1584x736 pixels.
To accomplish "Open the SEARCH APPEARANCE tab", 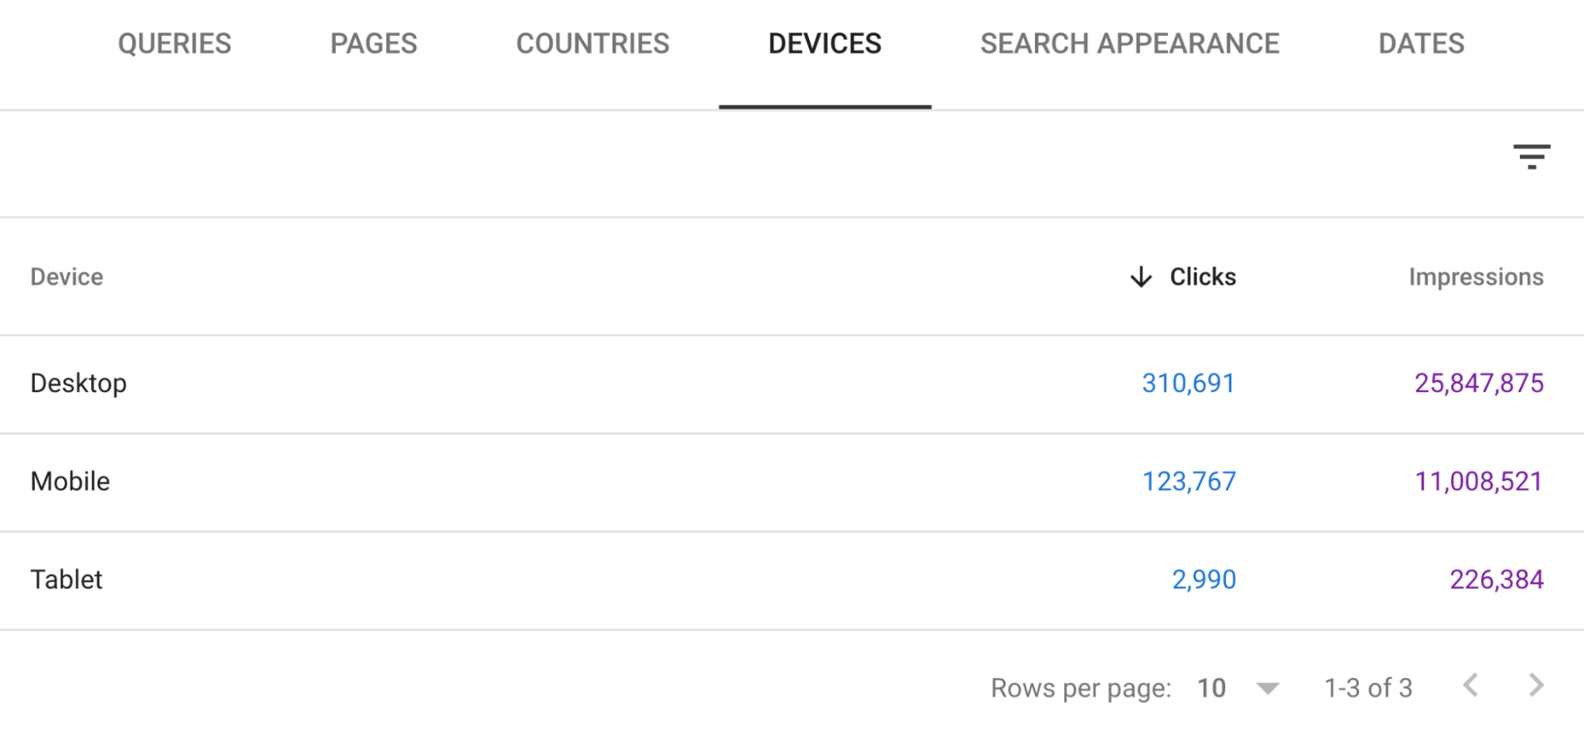I will coord(1130,44).
